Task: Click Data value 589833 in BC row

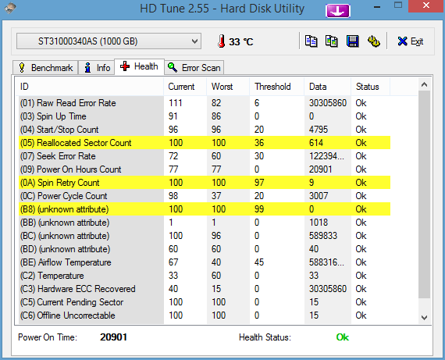Action: click(x=323, y=236)
